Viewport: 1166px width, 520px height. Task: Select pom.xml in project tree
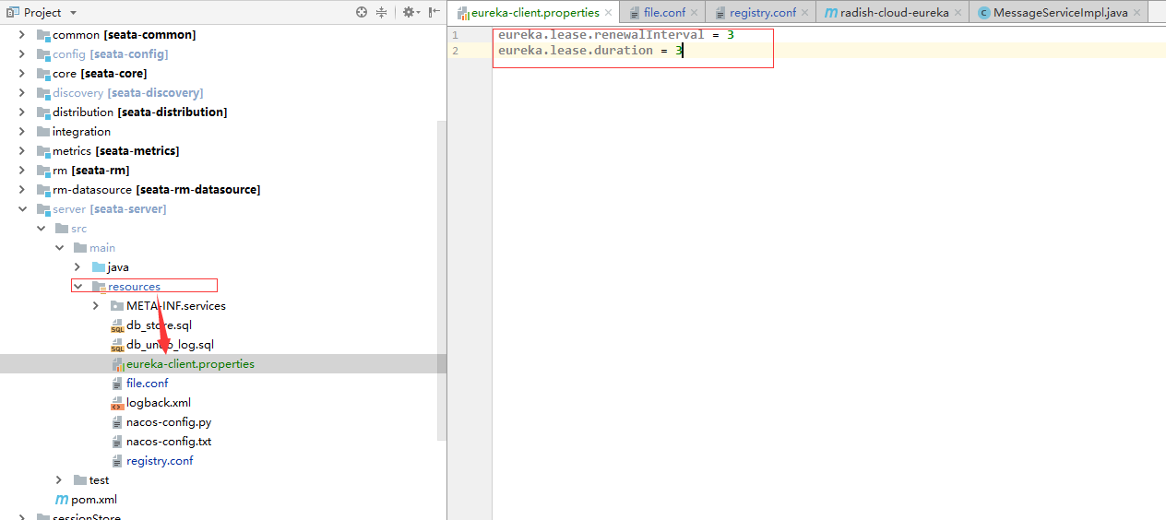94,499
